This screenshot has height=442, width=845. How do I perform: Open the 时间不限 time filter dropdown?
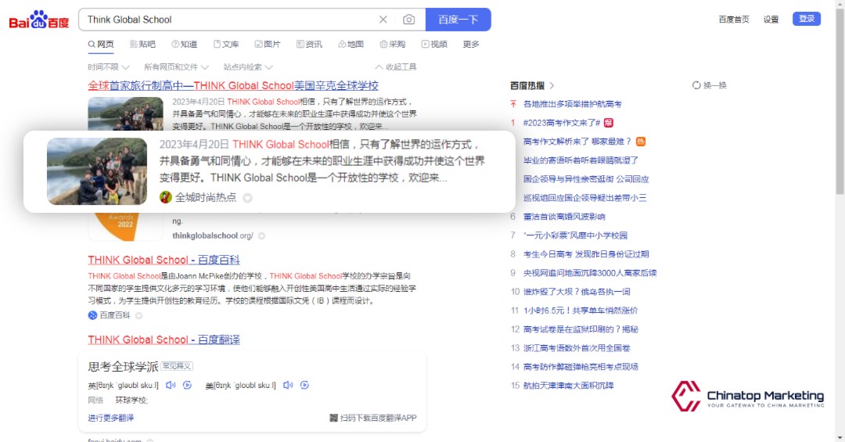pyautogui.click(x=109, y=67)
